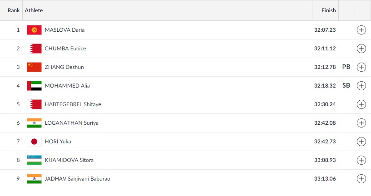Click the Athlete column header
Screen dimensions: 371x196
(34, 10)
